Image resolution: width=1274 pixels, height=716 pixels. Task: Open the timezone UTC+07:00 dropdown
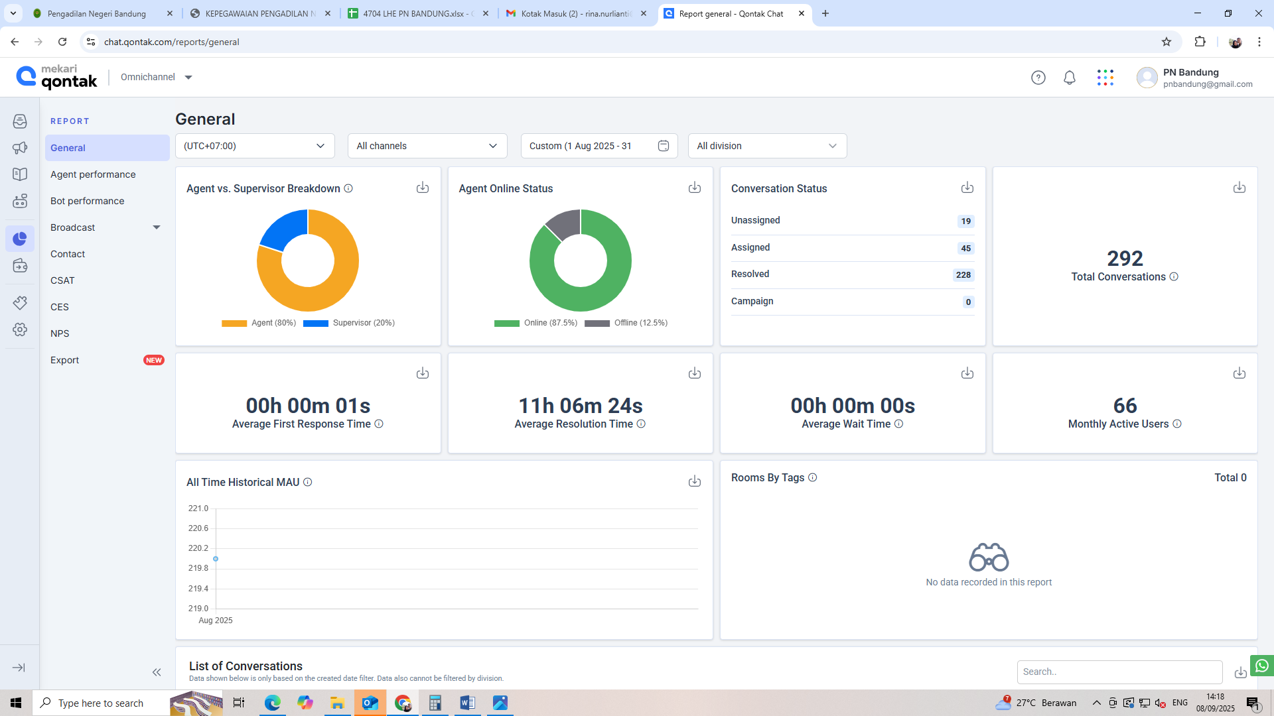[255, 146]
